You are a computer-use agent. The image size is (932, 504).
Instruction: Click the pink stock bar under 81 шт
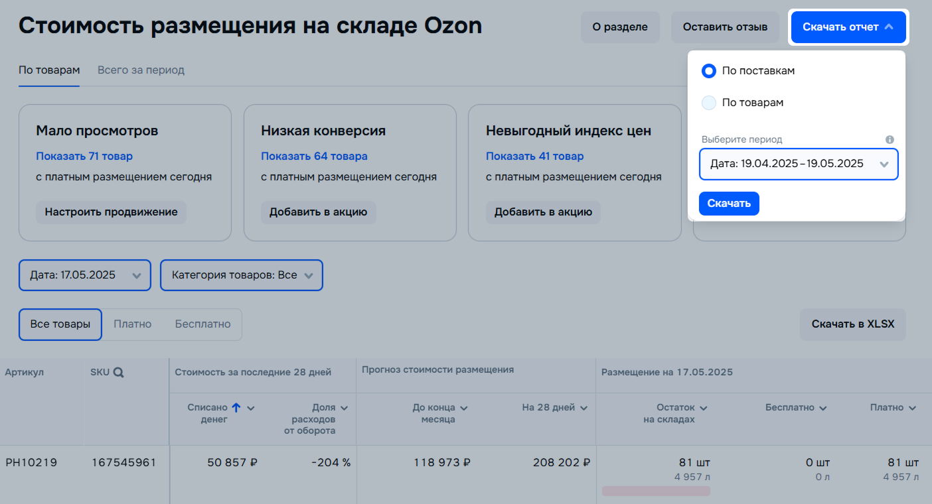(656, 491)
